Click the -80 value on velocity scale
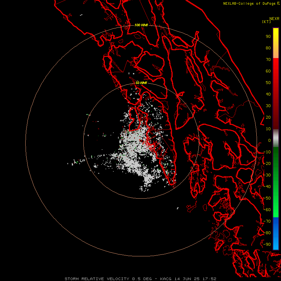 267,233
